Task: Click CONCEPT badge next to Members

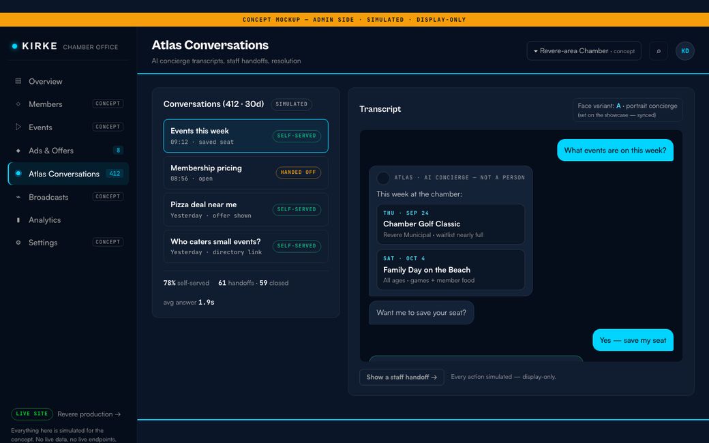Action: click(108, 104)
